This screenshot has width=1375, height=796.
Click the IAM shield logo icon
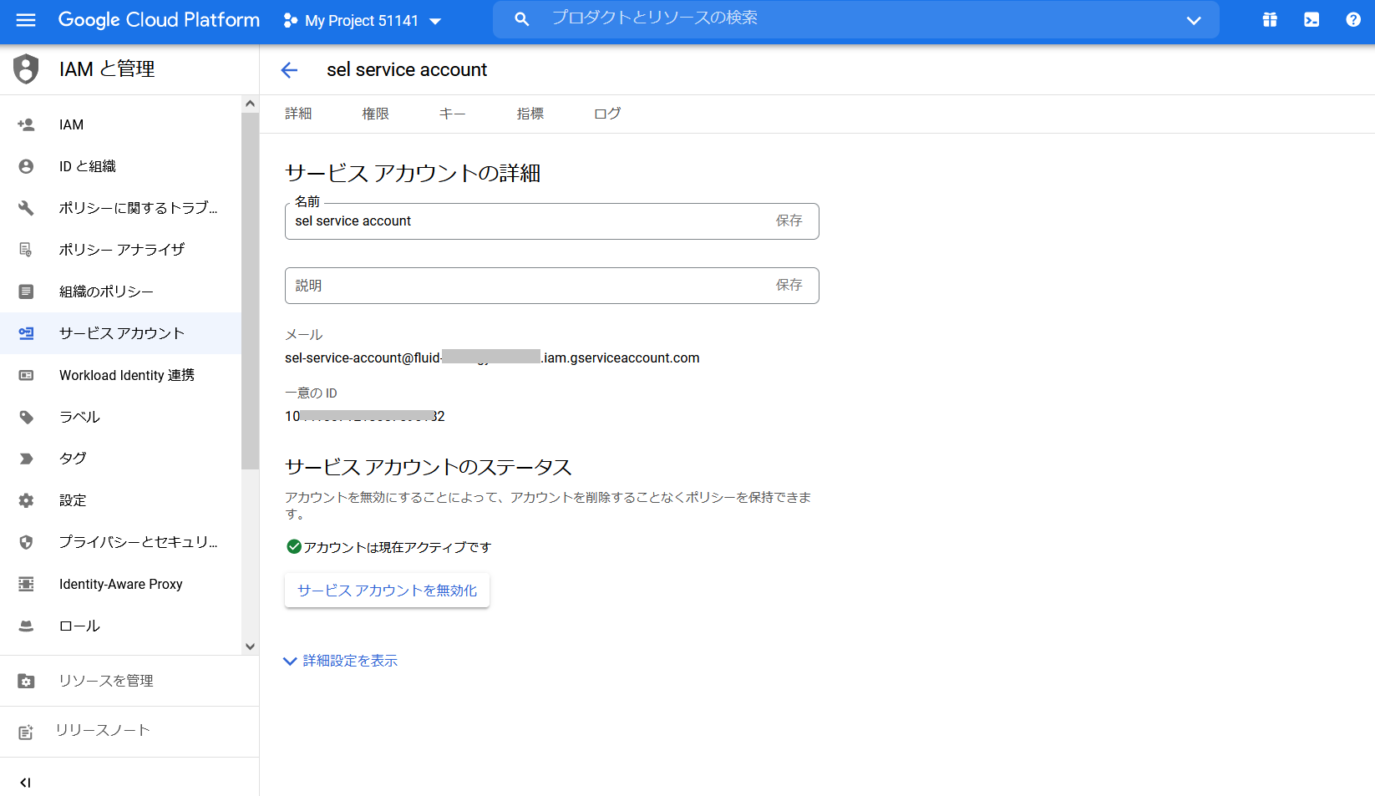tap(27, 69)
